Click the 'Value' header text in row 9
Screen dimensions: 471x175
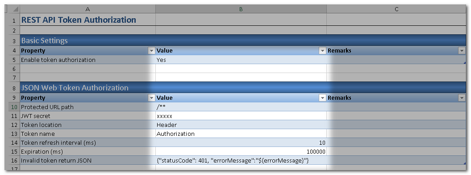165,98
